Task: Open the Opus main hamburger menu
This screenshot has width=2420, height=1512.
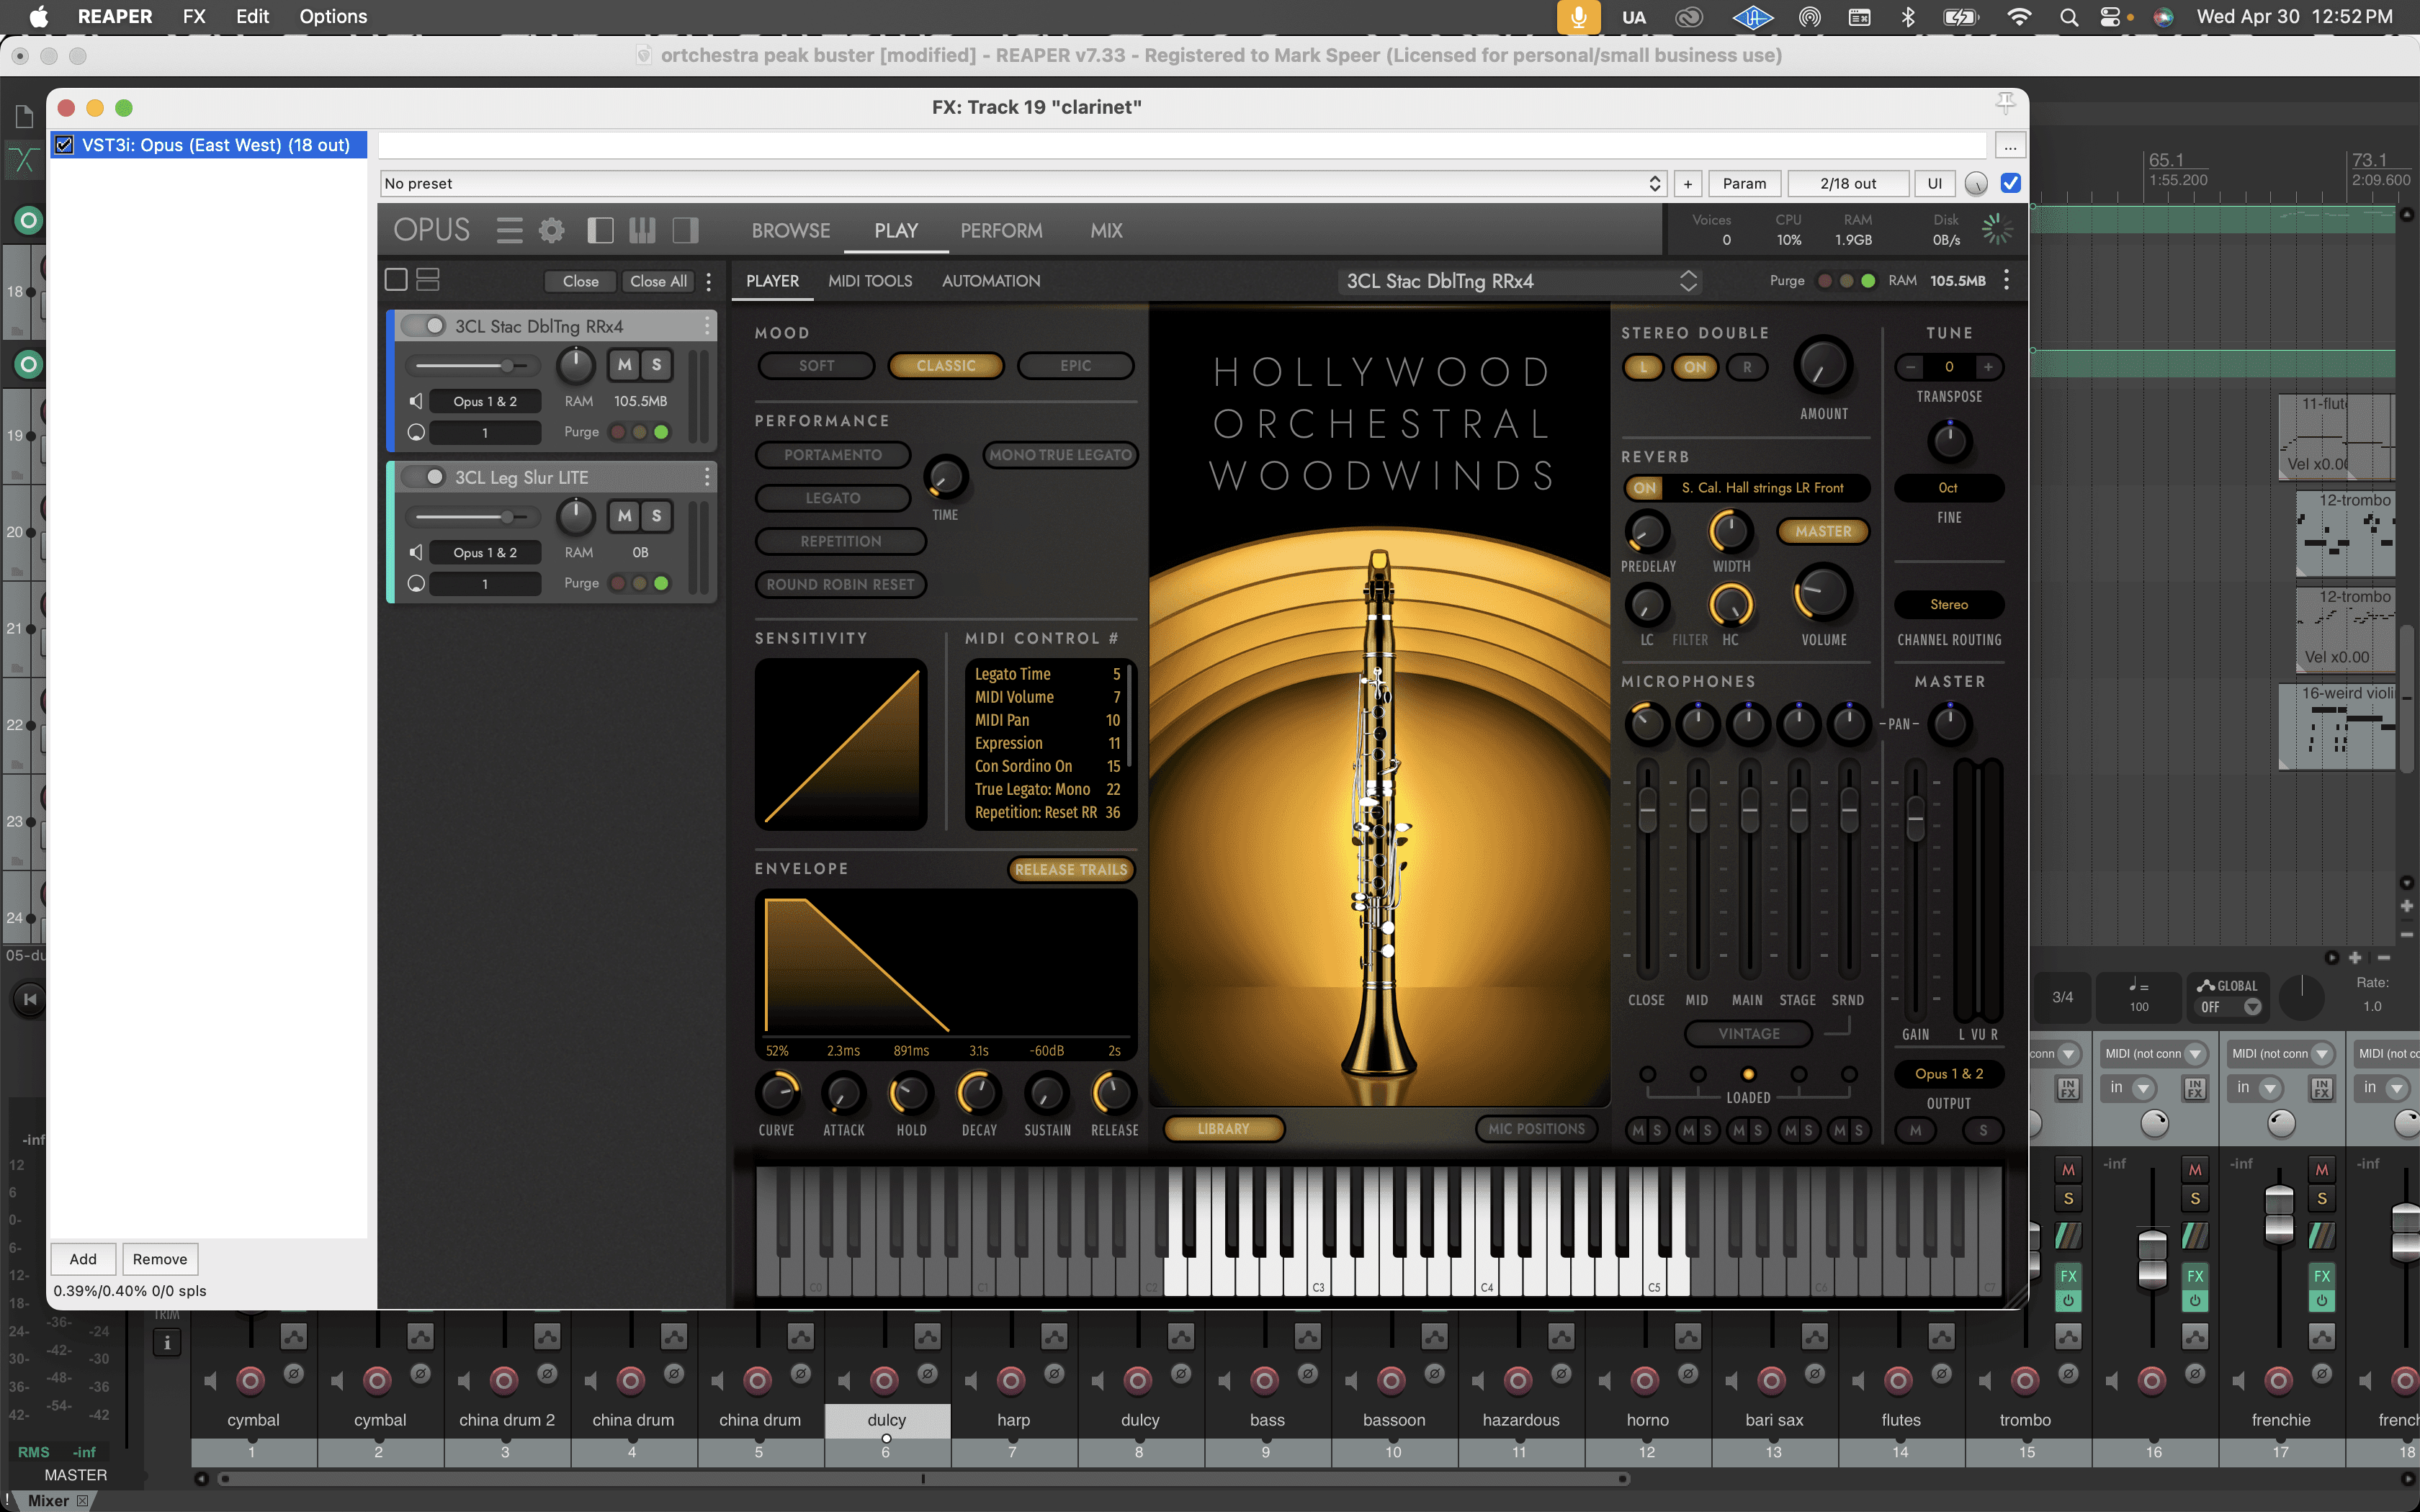Action: [x=509, y=231]
